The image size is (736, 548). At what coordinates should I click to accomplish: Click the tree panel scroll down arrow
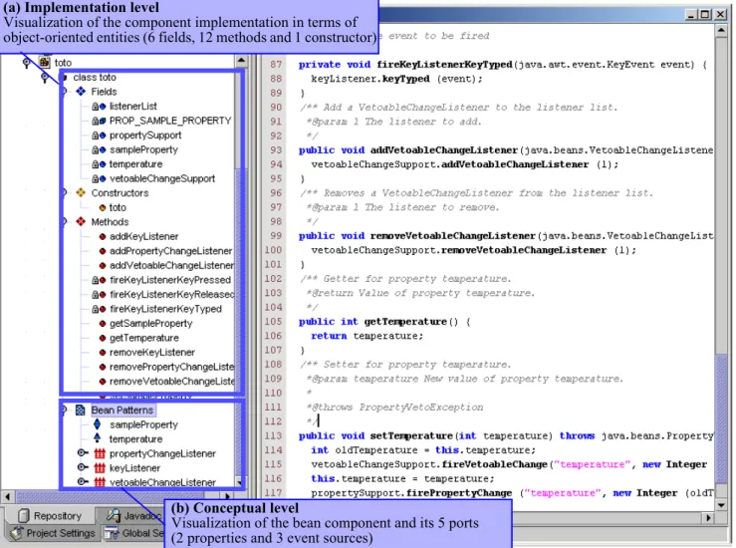(x=240, y=482)
